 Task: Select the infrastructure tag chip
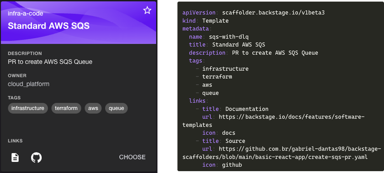click(28, 108)
